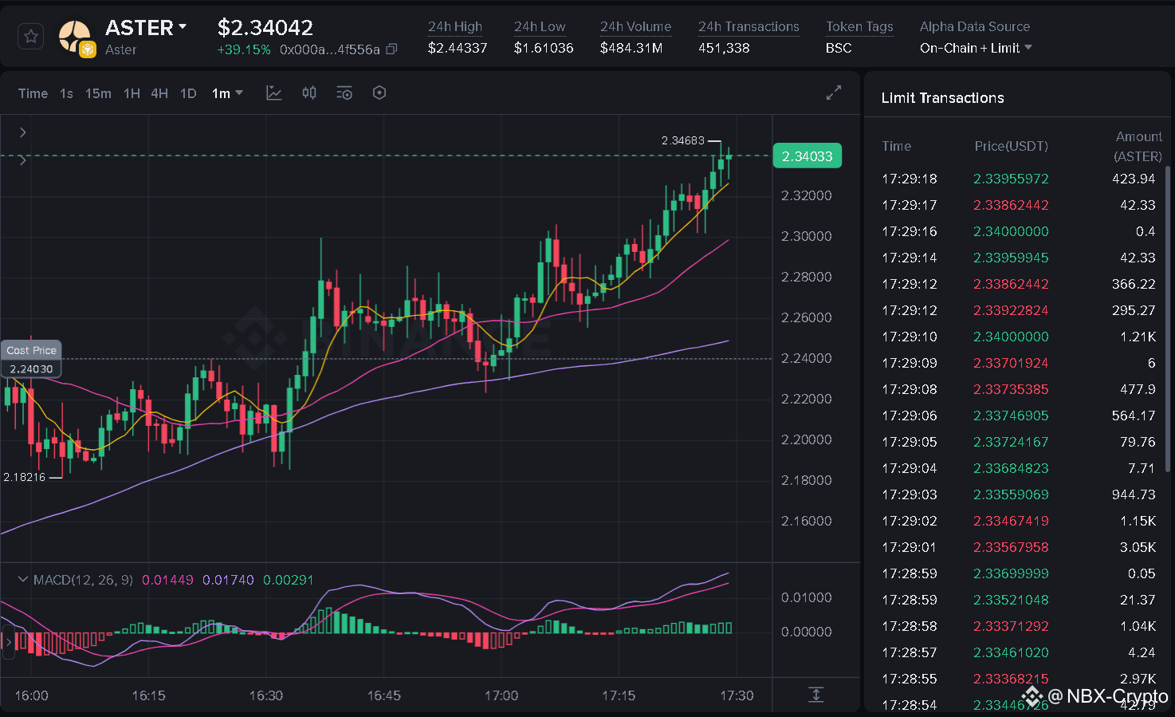Star ASTER as a favorite
Viewport: 1175px width, 717px height.
pos(30,37)
